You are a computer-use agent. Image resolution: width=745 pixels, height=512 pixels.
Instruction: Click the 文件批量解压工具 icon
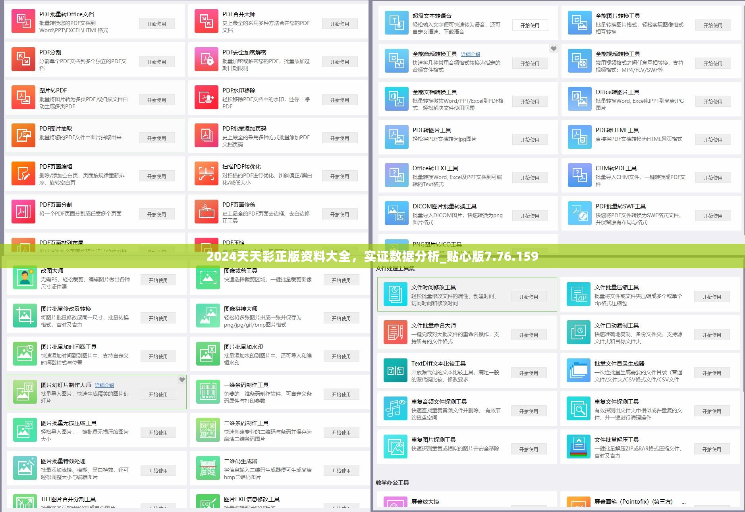(x=579, y=447)
